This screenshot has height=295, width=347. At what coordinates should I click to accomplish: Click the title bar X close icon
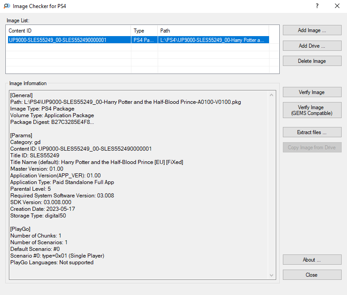(337, 6)
